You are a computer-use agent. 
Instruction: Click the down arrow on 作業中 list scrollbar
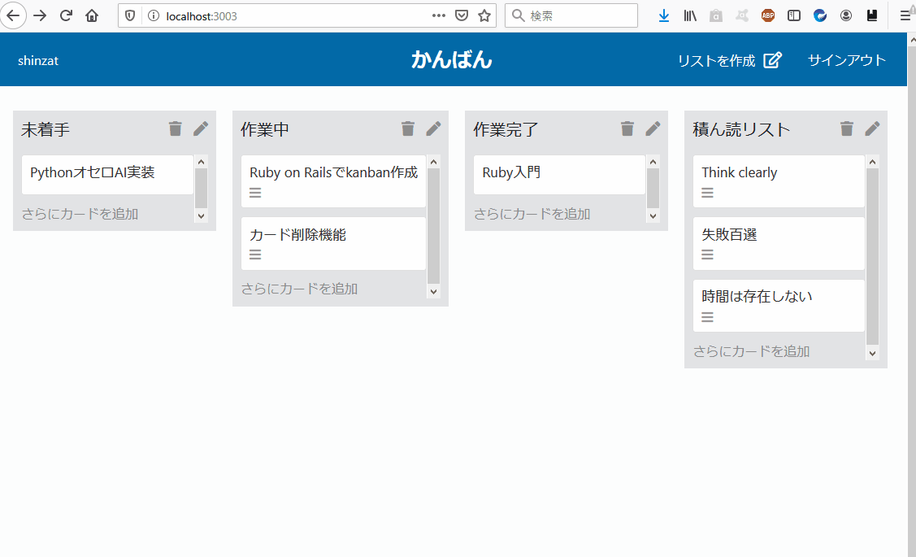pos(433,291)
